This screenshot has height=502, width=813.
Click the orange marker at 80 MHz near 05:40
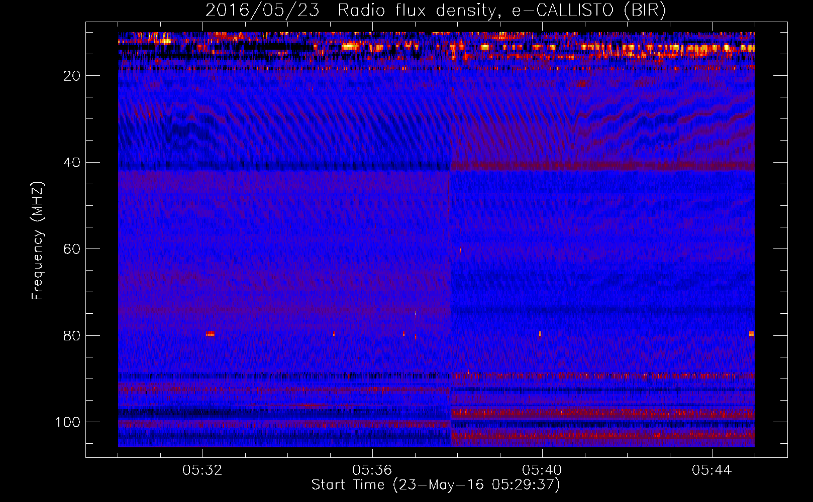tap(540, 333)
